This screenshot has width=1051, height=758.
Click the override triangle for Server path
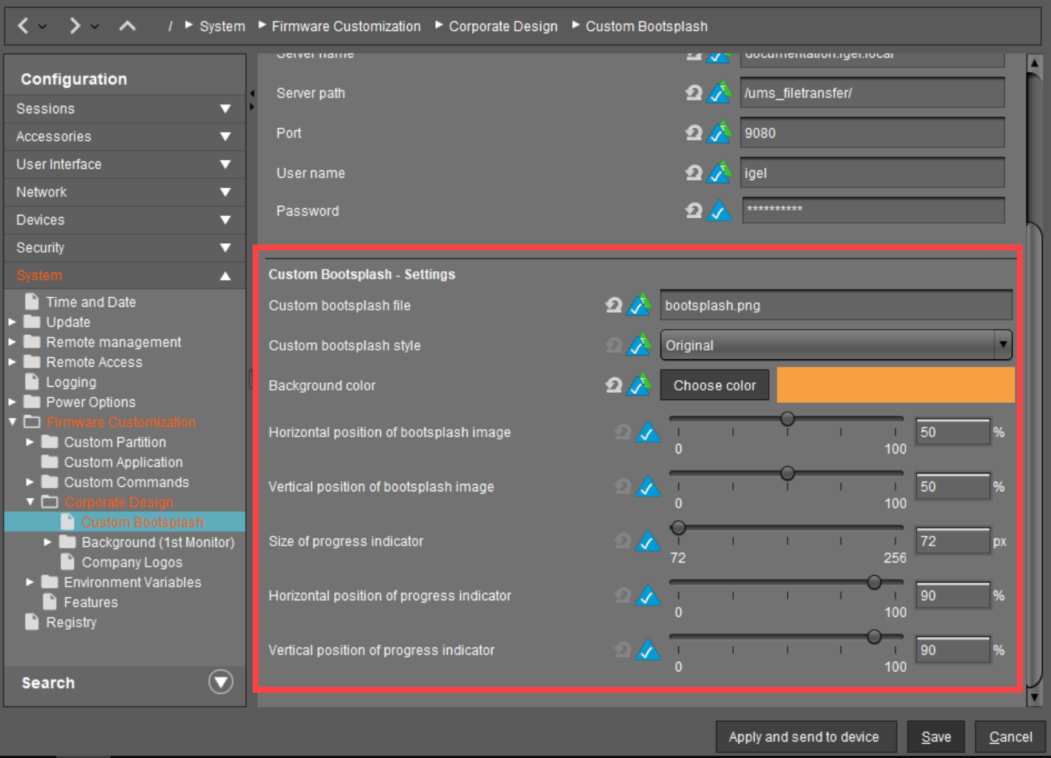pos(719,93)
